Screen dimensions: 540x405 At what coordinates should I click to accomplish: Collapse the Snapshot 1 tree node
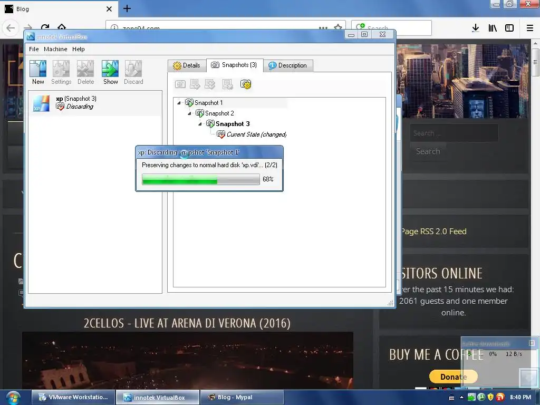coord(179,103)
